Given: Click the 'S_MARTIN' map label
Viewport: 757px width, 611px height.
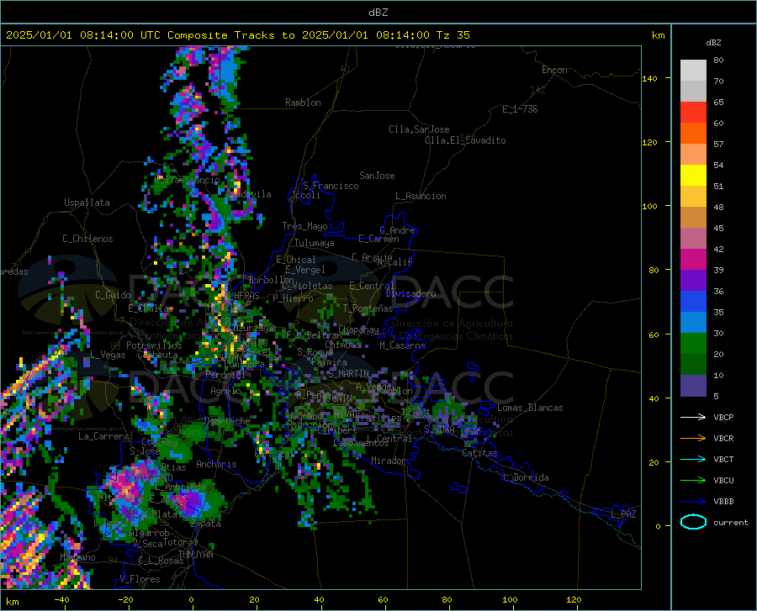Looking at the screenshot, I should pyautogui.click(x=348, y=374).
